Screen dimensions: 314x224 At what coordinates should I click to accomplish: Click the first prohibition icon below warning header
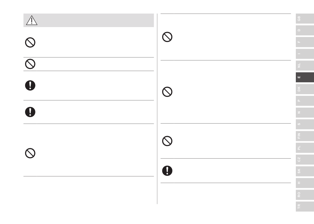(30, 42)
